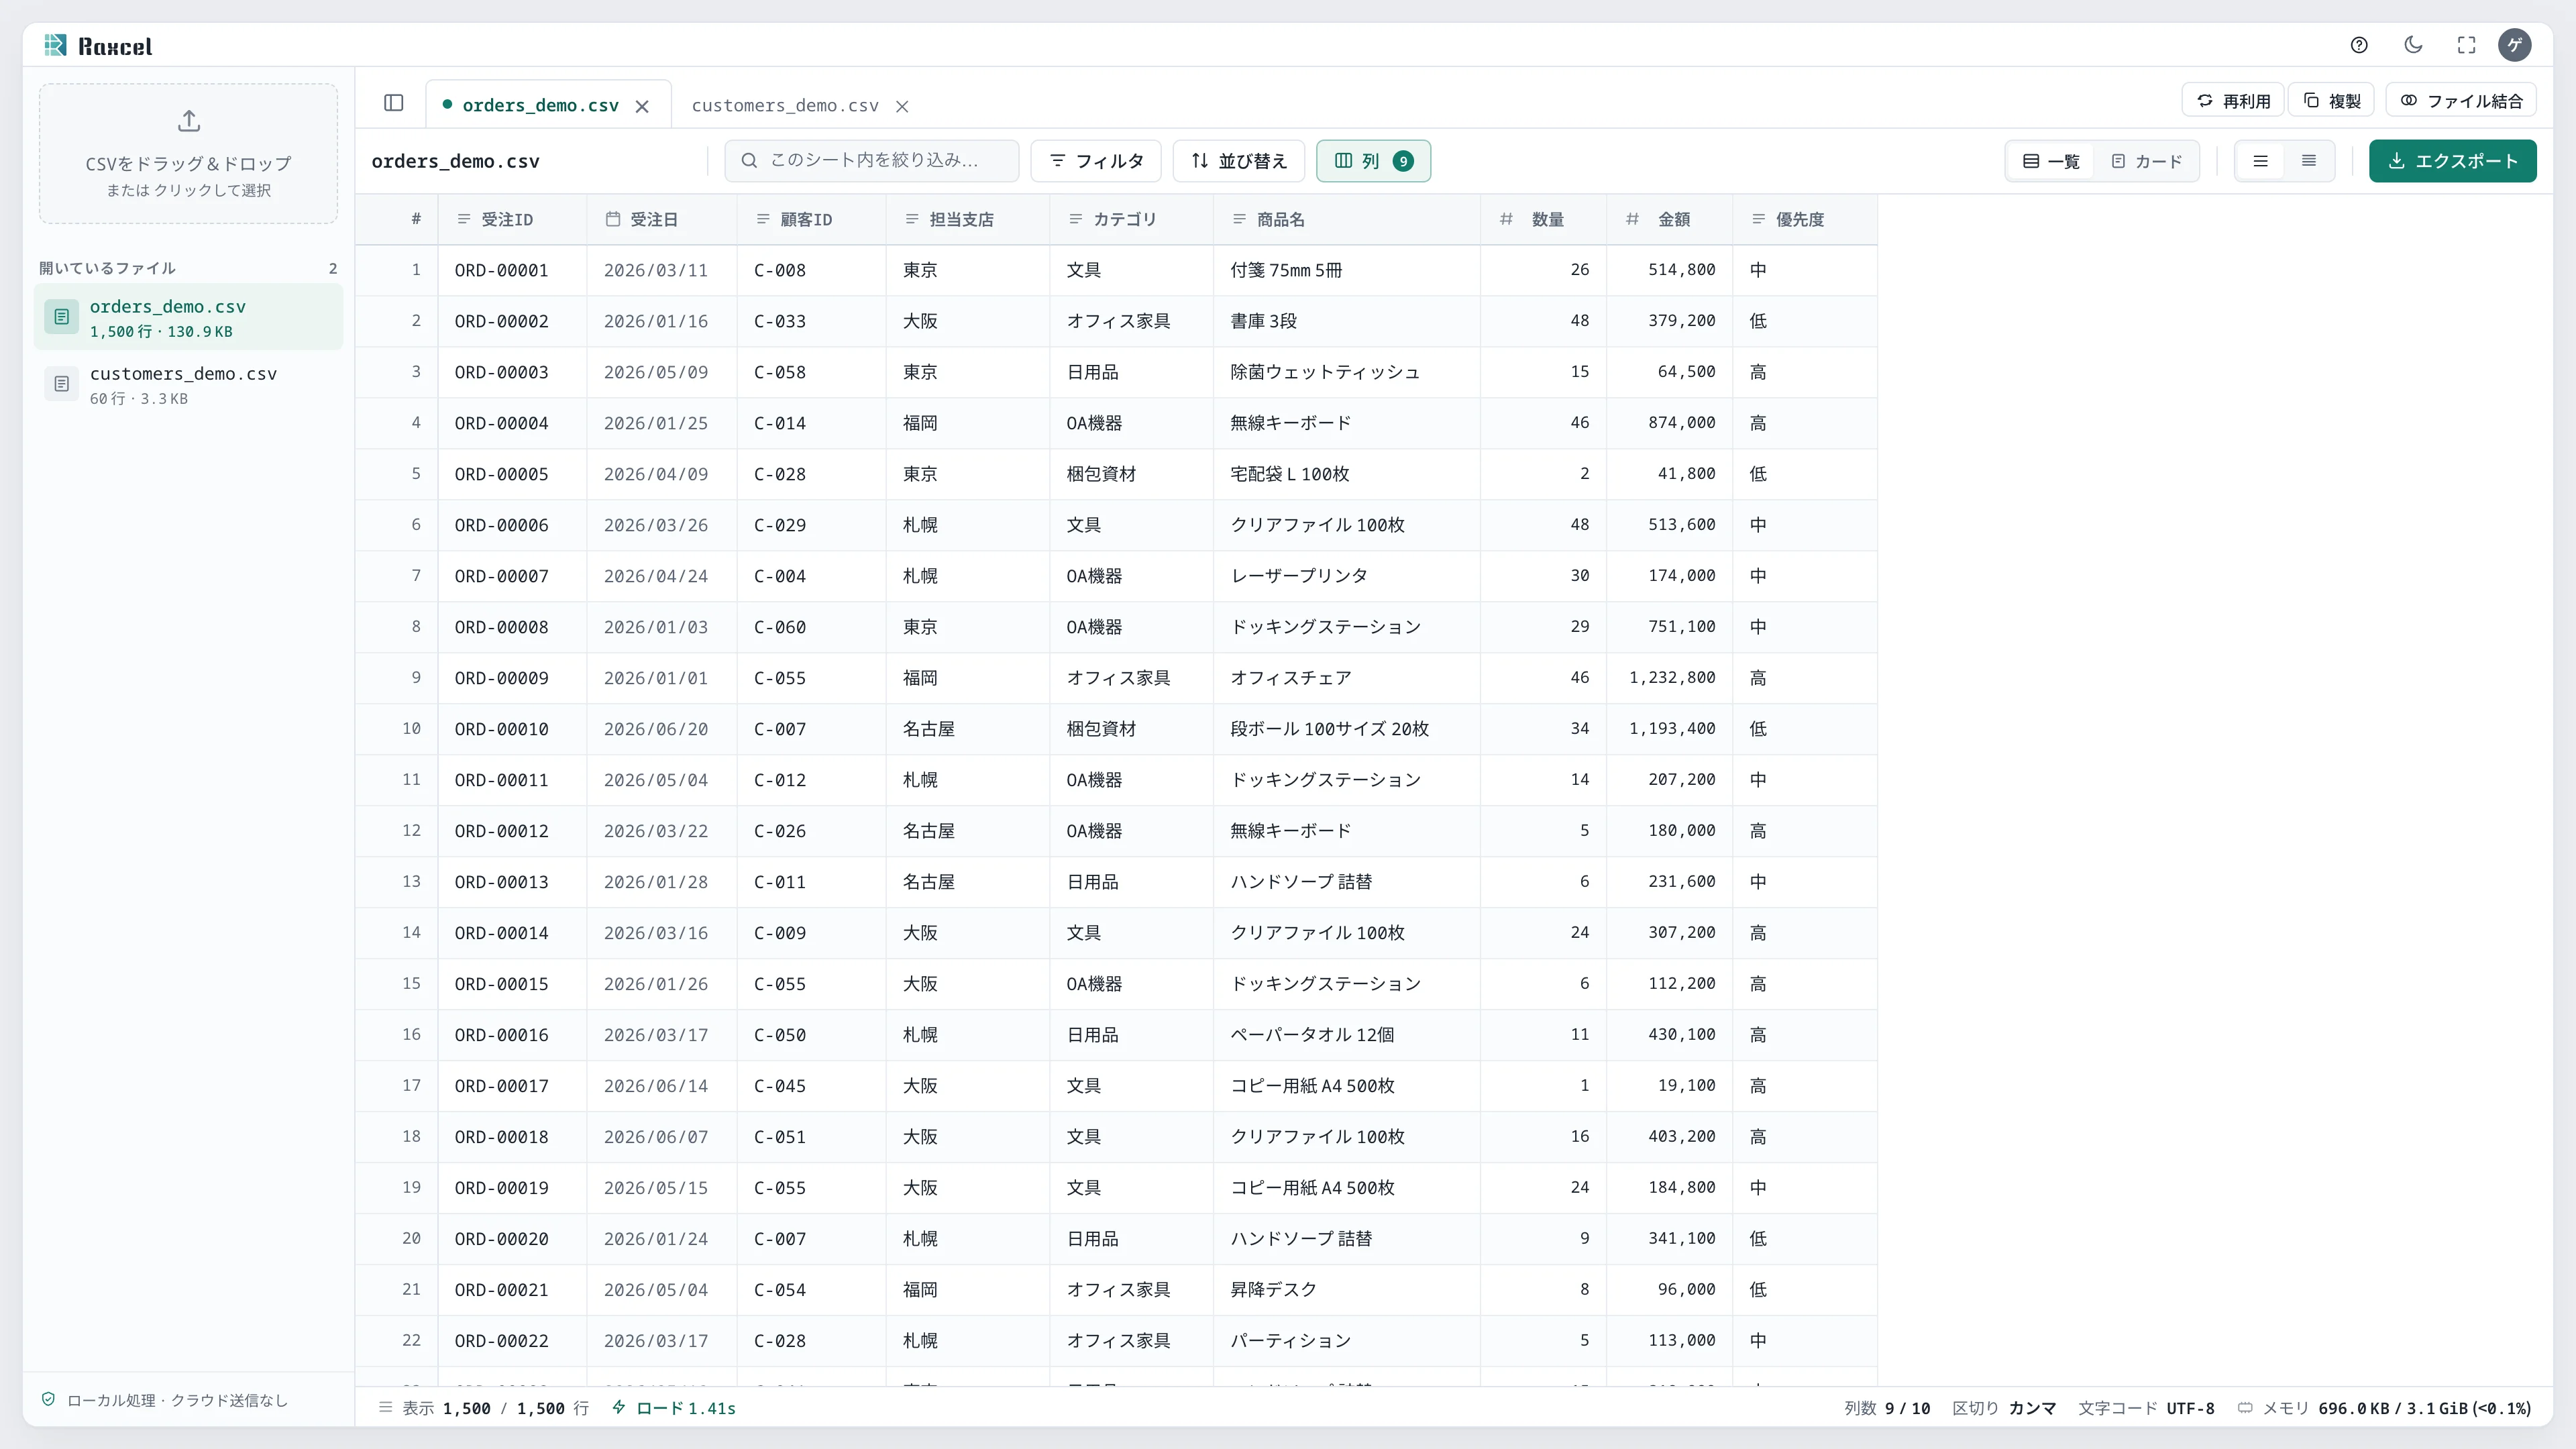Select cell 昇降デスク
This screenshot has height=1449, width=2576.
[x=1347, y=1290]
